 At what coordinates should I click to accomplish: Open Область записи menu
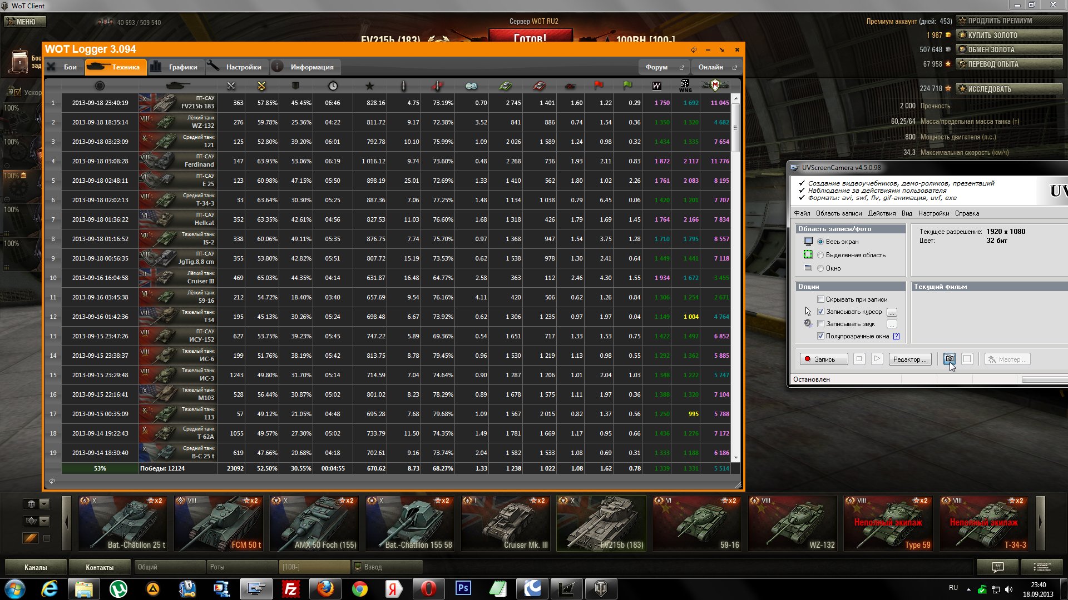839,213
